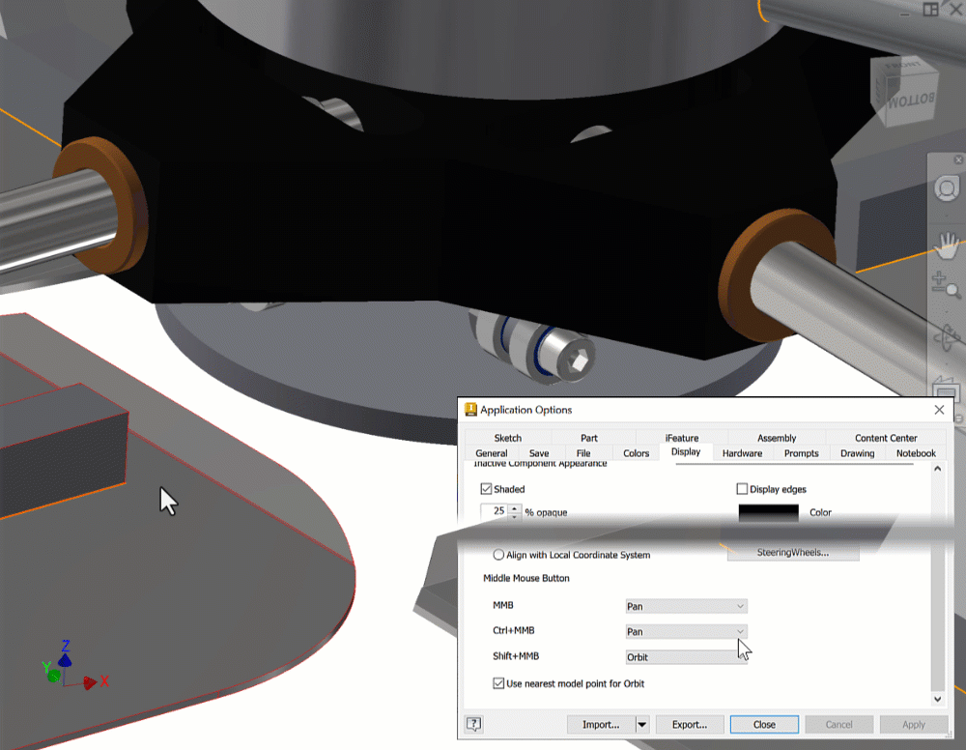Screen dimensions: 966x750
Task: Click the dialog scrollbar up arrow
Action: [x=938, y=469]
